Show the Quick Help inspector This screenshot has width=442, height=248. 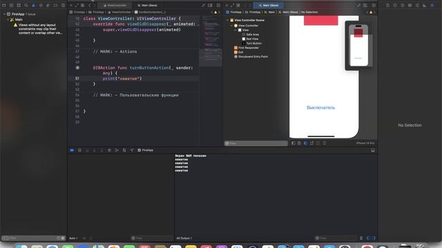(402, 6)
